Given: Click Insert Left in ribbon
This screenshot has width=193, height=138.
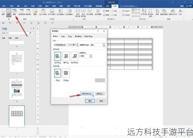Looking at the screenshot, I should (60, 12).
